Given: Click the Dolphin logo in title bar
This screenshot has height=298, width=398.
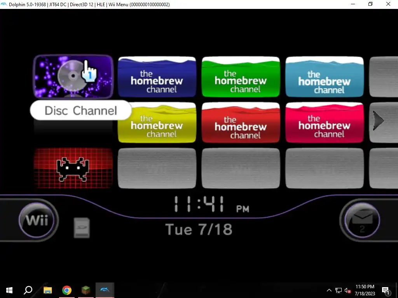Looking at the screenshot, I should [4, 4].
